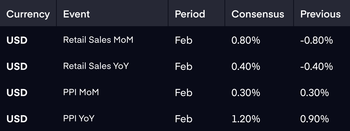Click Feb period in PPI MoM row

click(184, 93)
